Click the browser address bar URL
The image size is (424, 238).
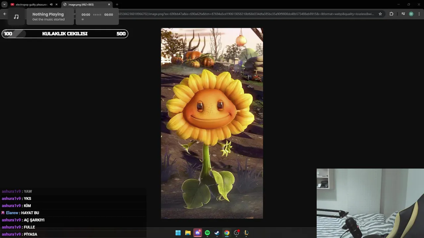tap(246, 14)
